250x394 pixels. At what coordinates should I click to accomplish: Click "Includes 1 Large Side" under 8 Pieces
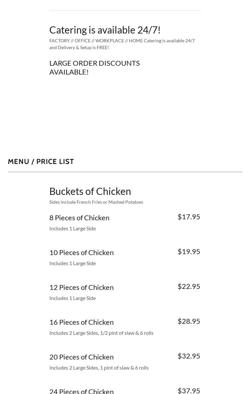pos(72,228)
